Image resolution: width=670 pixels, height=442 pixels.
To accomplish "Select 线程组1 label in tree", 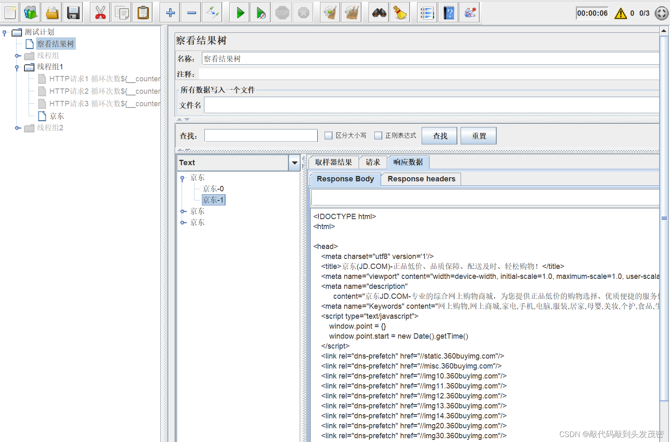I will pyautogui.click(x=50, y=67).
